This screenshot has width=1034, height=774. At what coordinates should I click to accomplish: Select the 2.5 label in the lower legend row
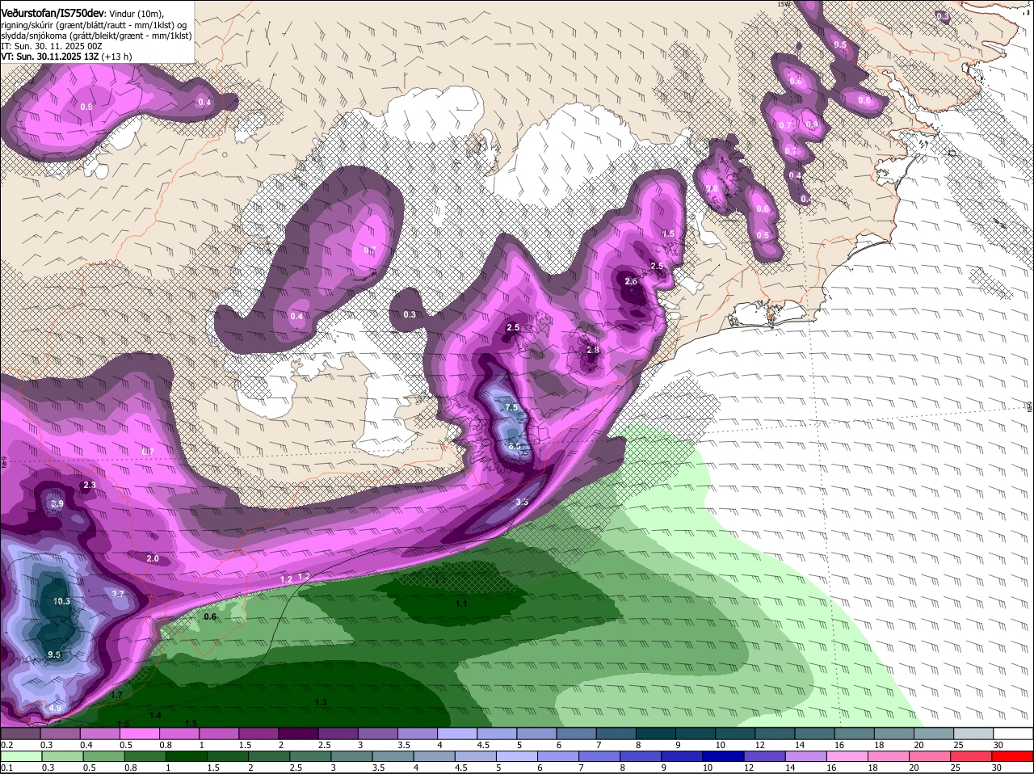[x=296, y=768]
